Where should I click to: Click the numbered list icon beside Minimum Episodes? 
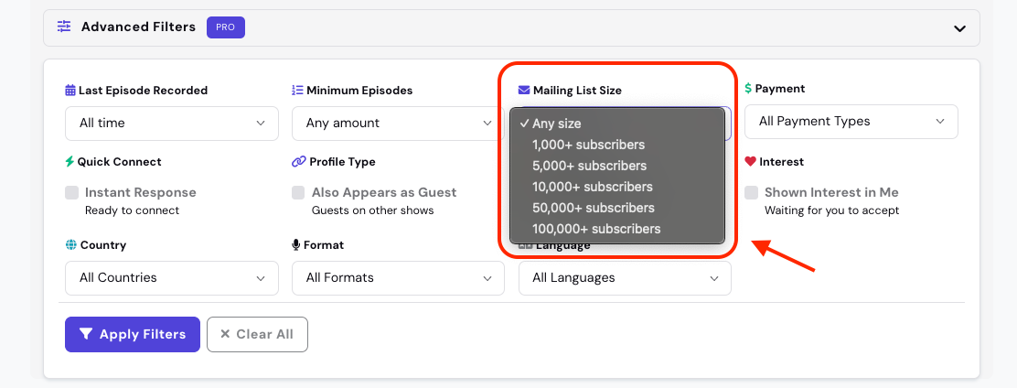click(298, 91)
